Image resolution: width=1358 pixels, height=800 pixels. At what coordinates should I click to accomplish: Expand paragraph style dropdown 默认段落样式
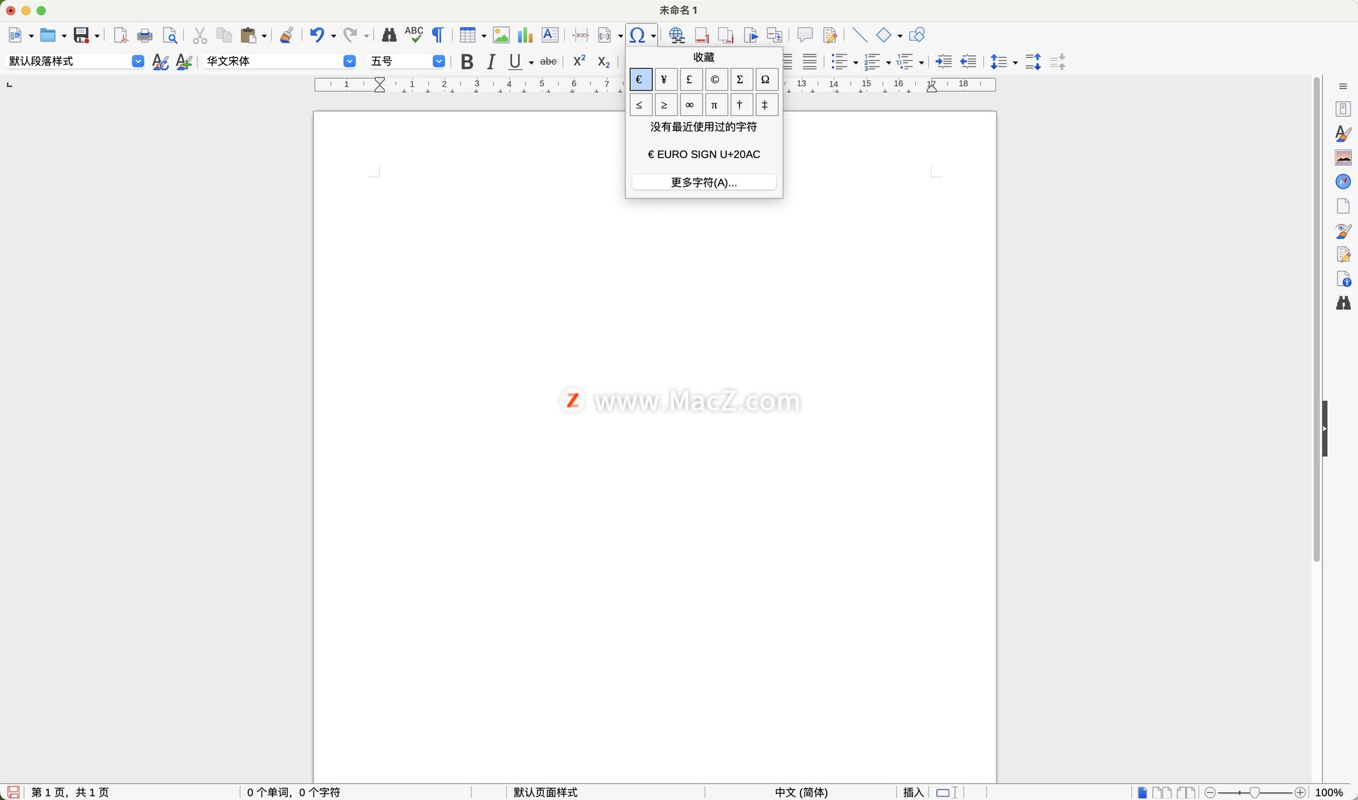[x=138, y=62]
